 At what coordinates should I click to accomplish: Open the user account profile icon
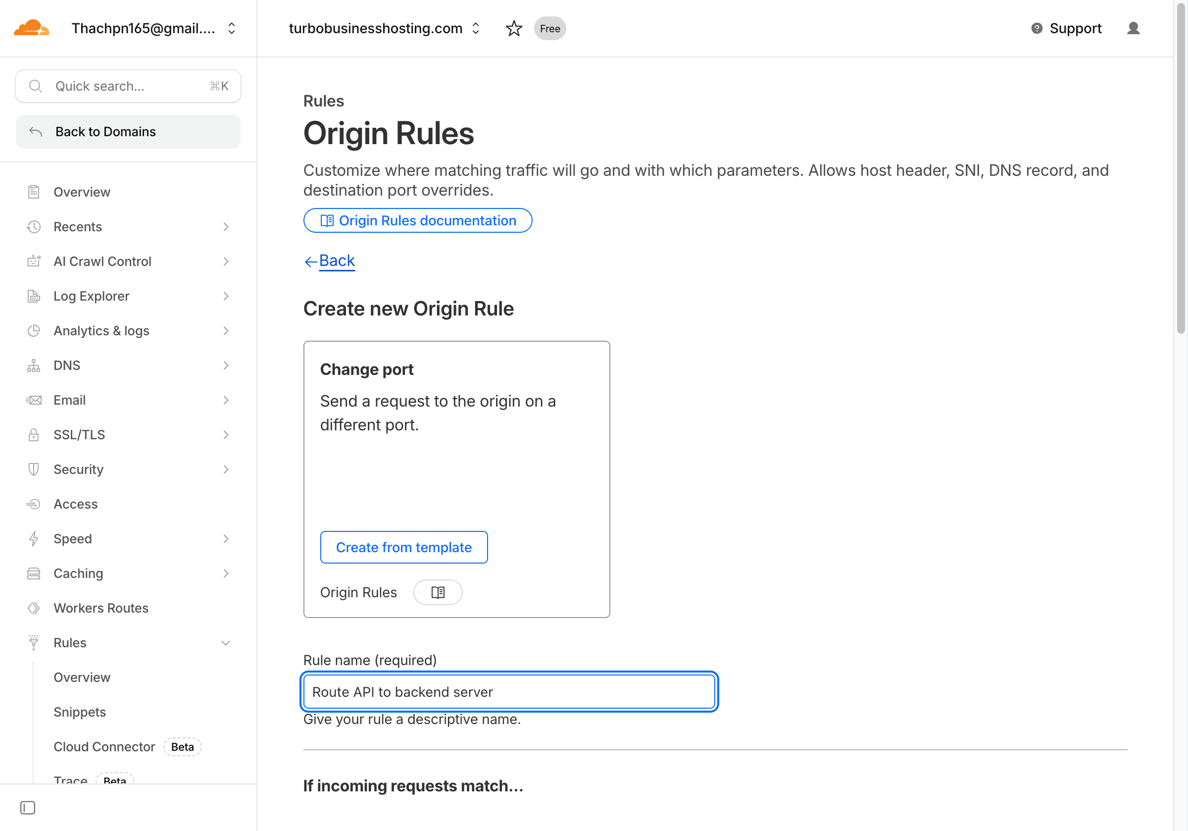(1133, 29)
